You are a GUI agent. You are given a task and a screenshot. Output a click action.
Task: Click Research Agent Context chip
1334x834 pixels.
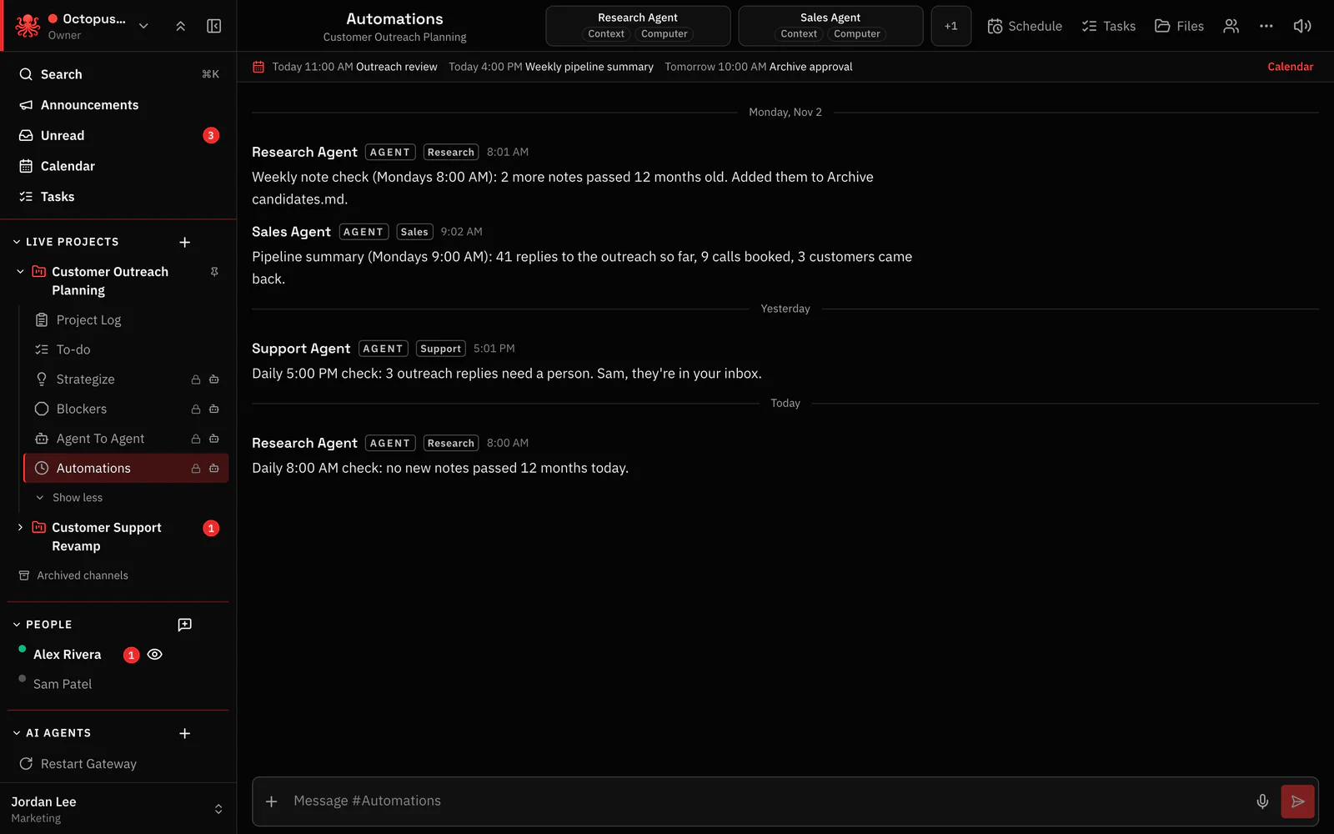pos(606,34)
